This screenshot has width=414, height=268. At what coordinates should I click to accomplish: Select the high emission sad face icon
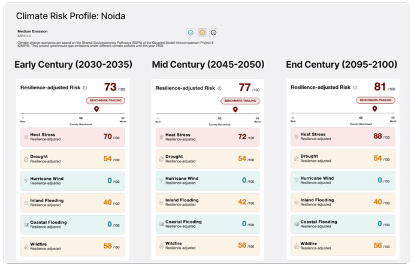click(x=214, y=32)
